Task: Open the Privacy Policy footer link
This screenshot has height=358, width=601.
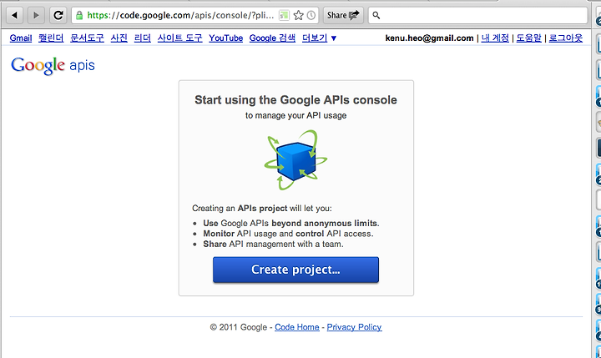Action: [354, 327]
